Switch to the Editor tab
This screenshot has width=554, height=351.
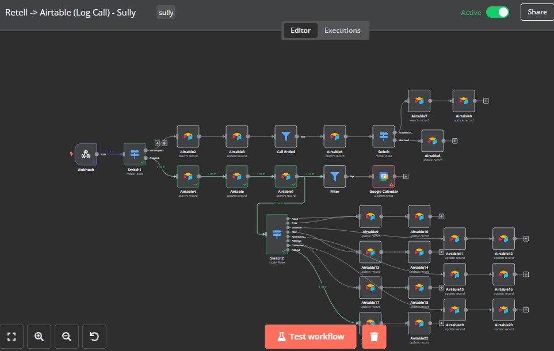(x=300, y=30)
